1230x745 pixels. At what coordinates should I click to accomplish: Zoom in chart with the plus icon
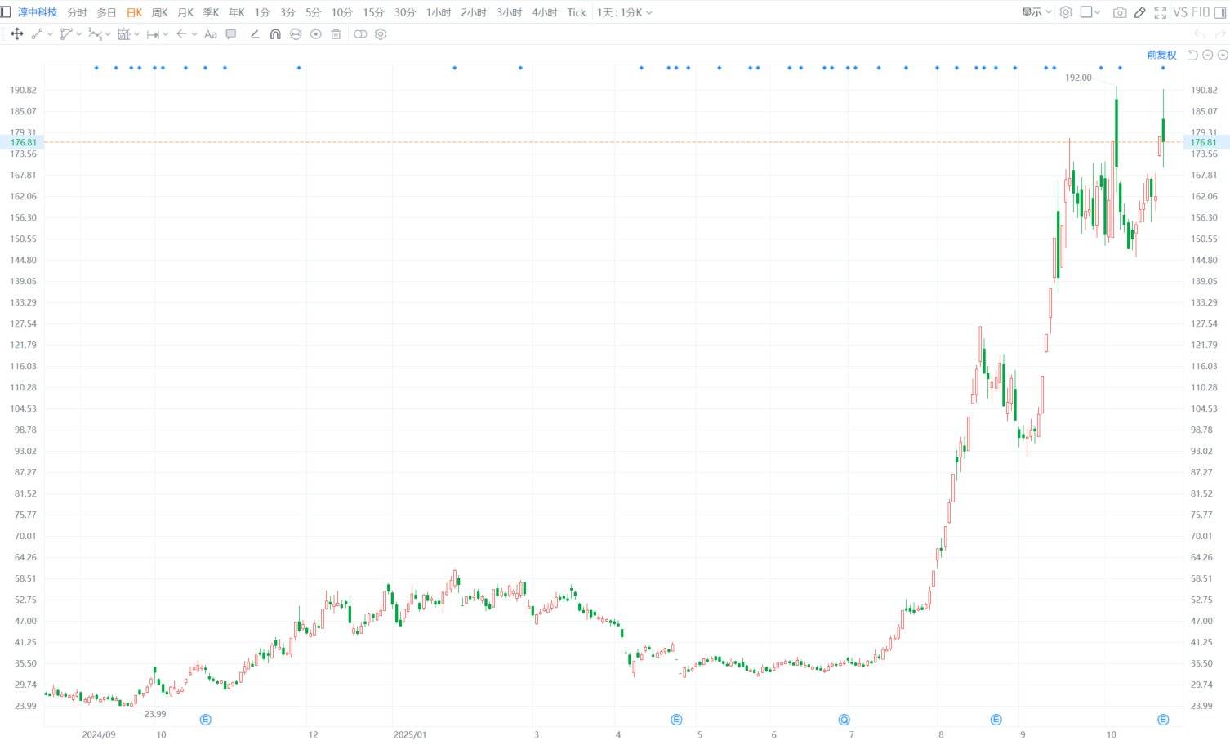click(x=1223, y=55)
